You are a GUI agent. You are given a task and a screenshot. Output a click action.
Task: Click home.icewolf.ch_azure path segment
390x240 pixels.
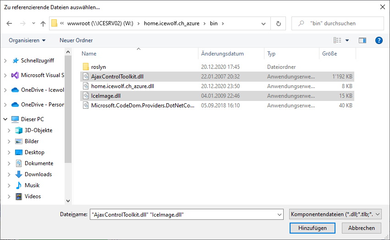point(171,23)
